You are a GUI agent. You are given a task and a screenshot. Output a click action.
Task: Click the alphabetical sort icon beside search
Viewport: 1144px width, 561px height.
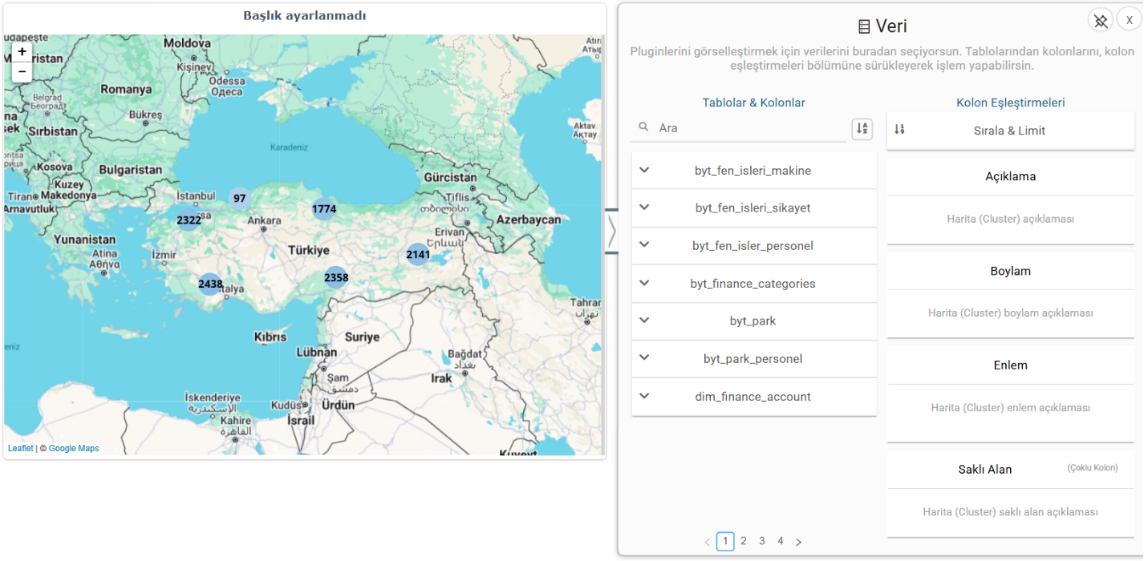[862, 128]
